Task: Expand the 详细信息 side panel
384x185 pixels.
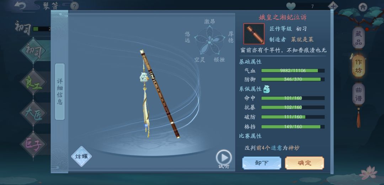Action: (x=60, y=91)
